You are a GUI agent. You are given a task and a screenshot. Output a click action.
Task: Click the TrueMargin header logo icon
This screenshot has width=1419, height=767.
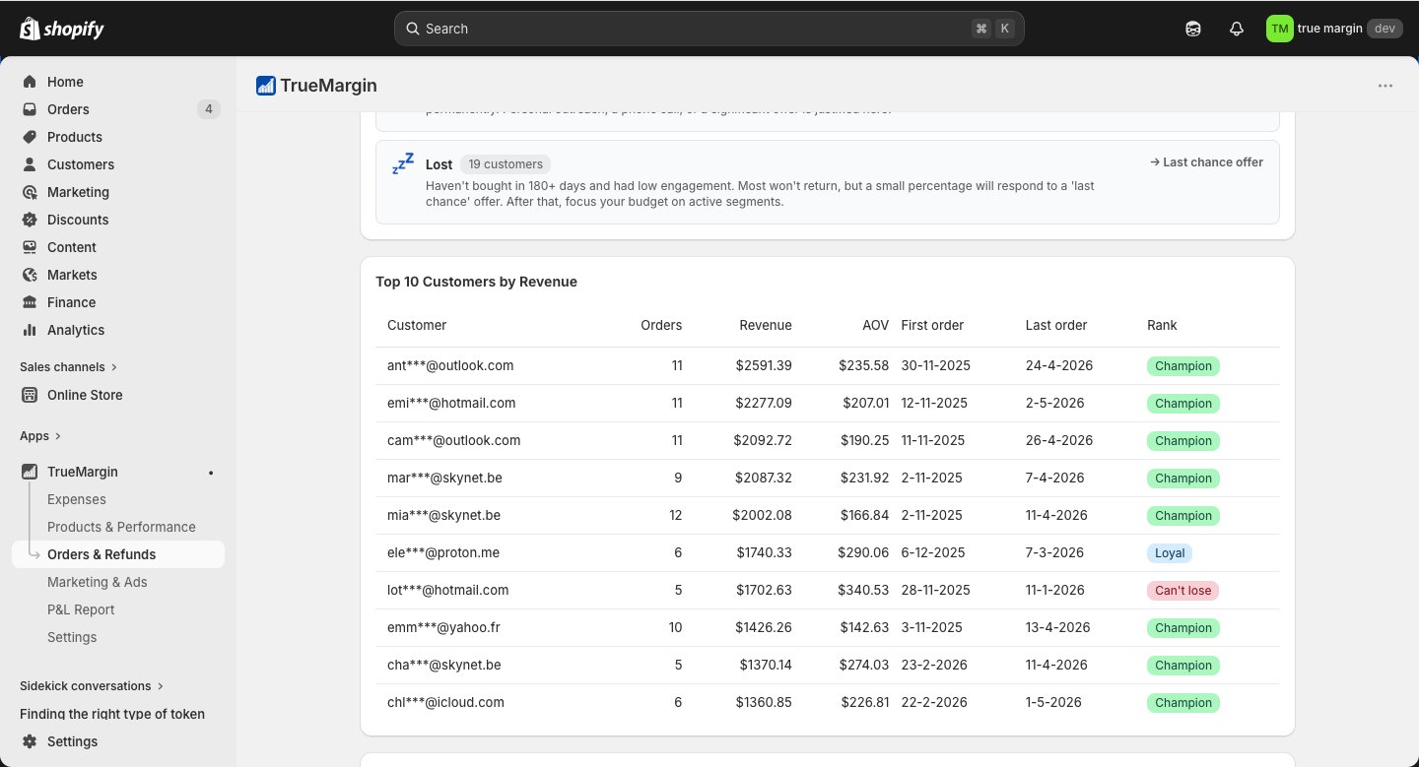(265, 86)
